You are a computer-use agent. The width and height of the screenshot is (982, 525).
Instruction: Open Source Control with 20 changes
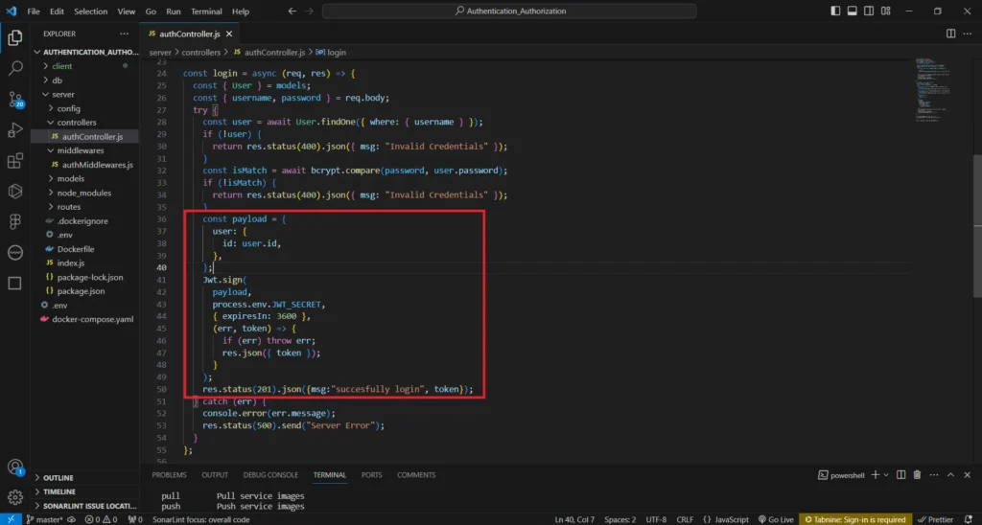[x=15, y=99]
